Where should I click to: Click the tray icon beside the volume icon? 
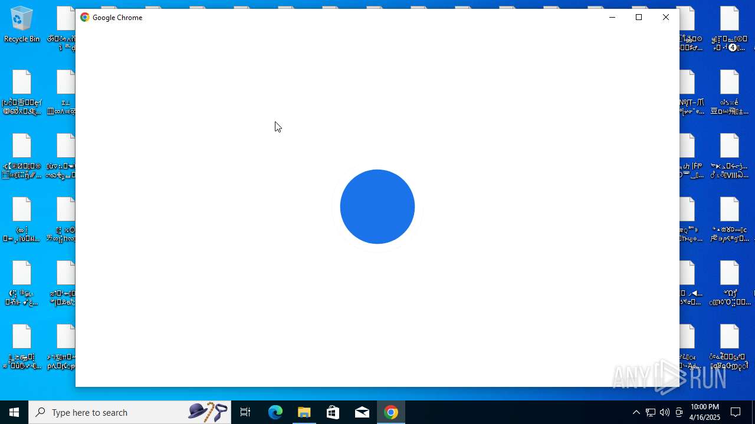coord(679,412)
